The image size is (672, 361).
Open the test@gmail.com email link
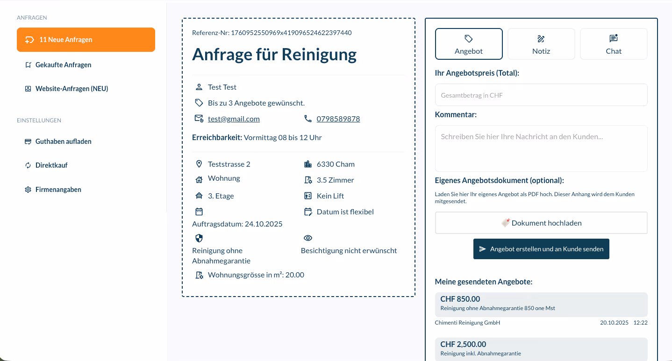click(234, 119)
